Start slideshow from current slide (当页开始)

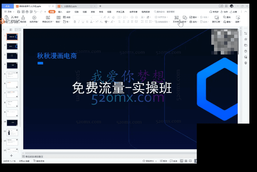click(34, 18)
